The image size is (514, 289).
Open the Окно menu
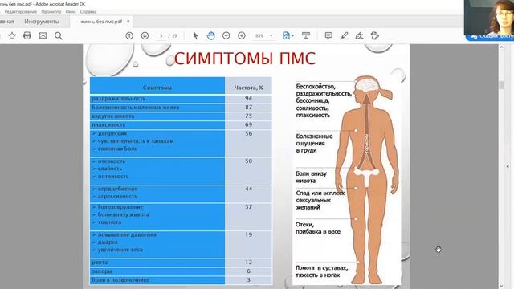pos(71,11)
